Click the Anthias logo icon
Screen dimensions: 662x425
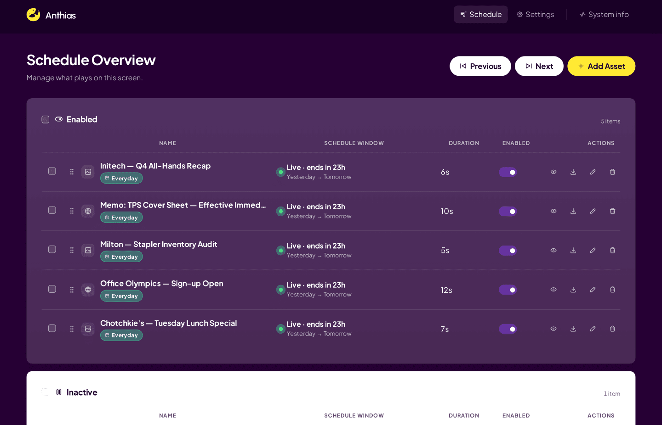pos(34,15)
